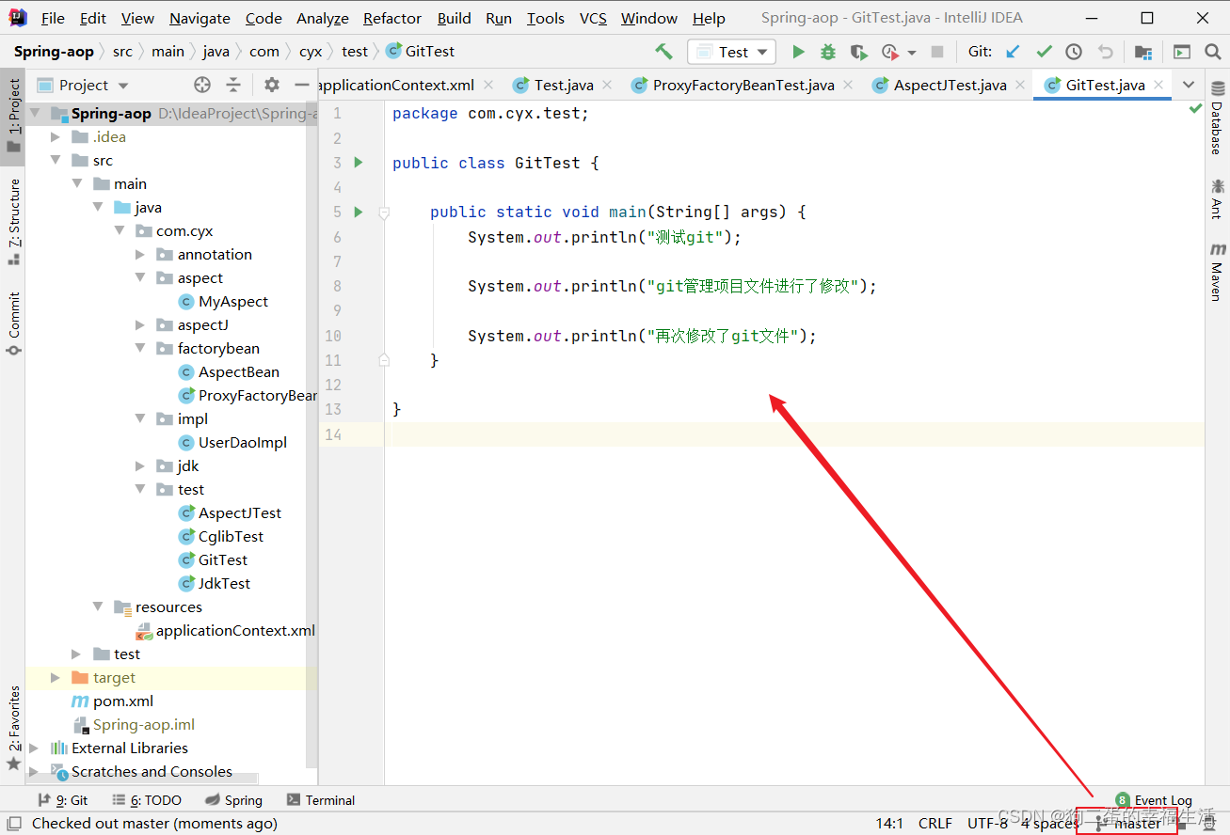This screenshot has width=1230, height=835.
Task: Expand the target folder
Action: (x=56, y=677)
